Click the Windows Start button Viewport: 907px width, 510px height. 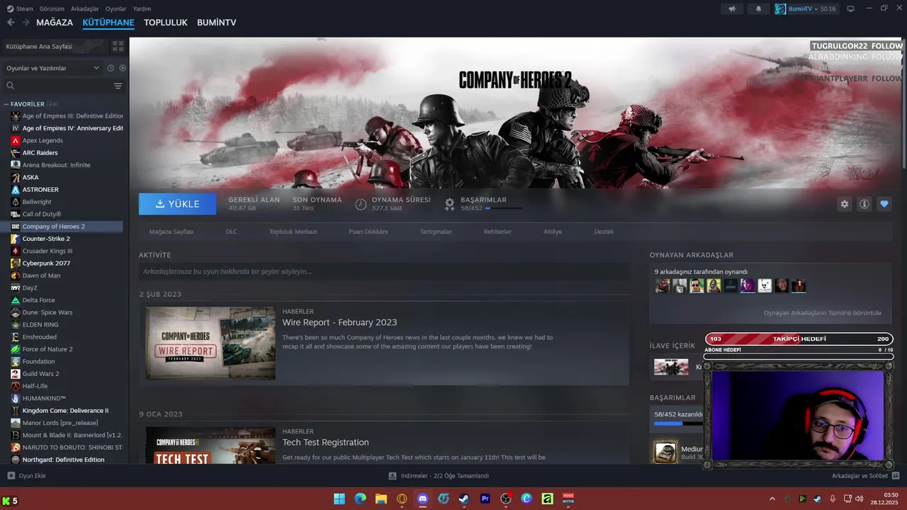pos(339,499)
